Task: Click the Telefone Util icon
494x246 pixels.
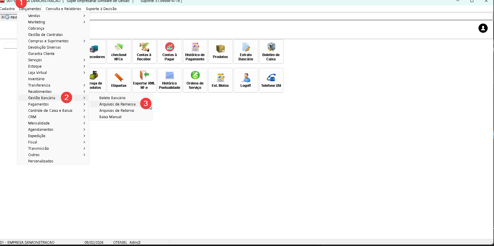Action: pos(271,80)
